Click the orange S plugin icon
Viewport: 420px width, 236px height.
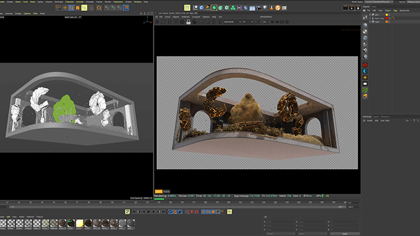[278, 8]
